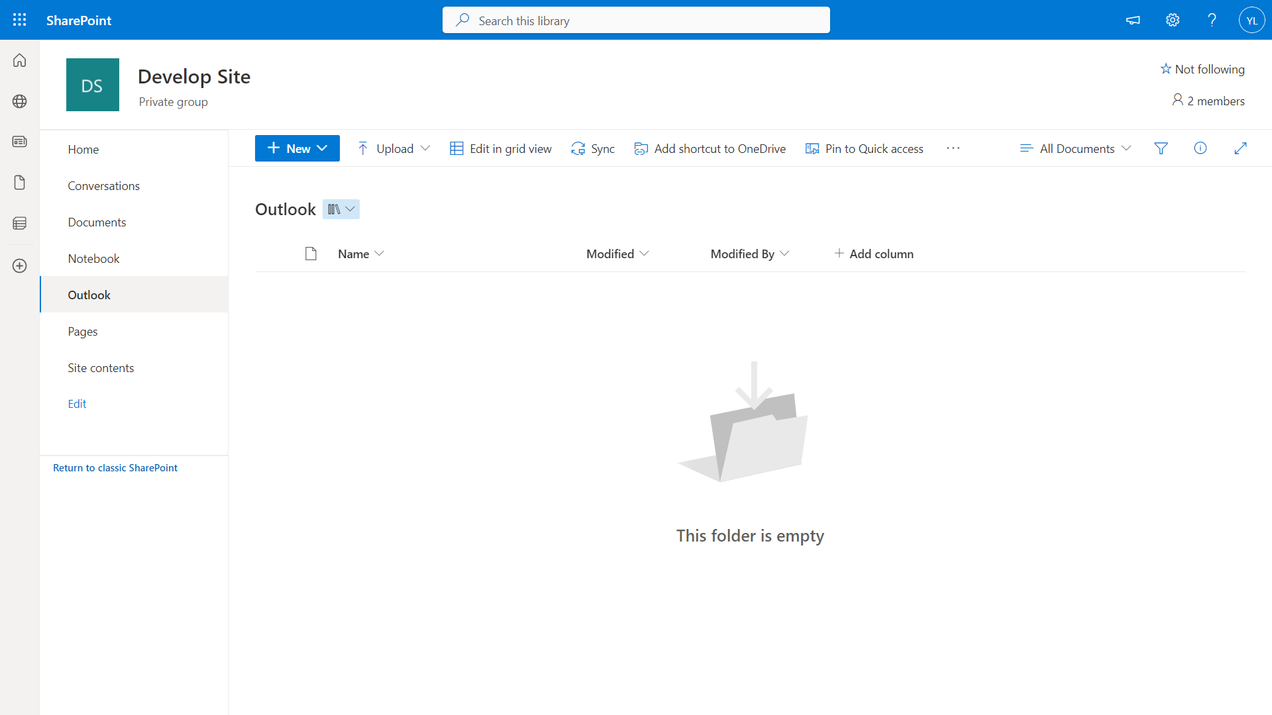Open My sites globe icon
This screenshot has width=1272, height=715.
point(20,101)
